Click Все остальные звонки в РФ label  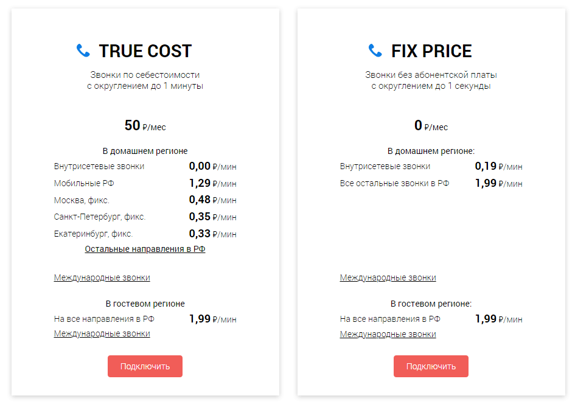(x=394, y=183)
